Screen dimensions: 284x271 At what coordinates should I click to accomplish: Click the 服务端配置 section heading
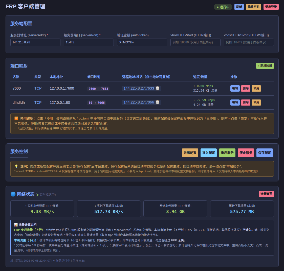pyautogui.click(x=21, y=23)
